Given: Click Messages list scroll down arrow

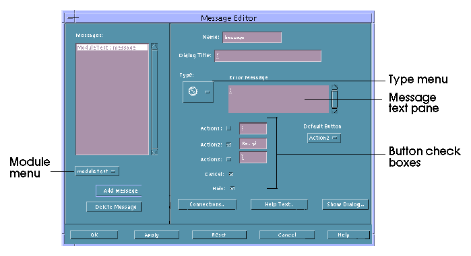Looking at the screenshot, I should (154, 152).
